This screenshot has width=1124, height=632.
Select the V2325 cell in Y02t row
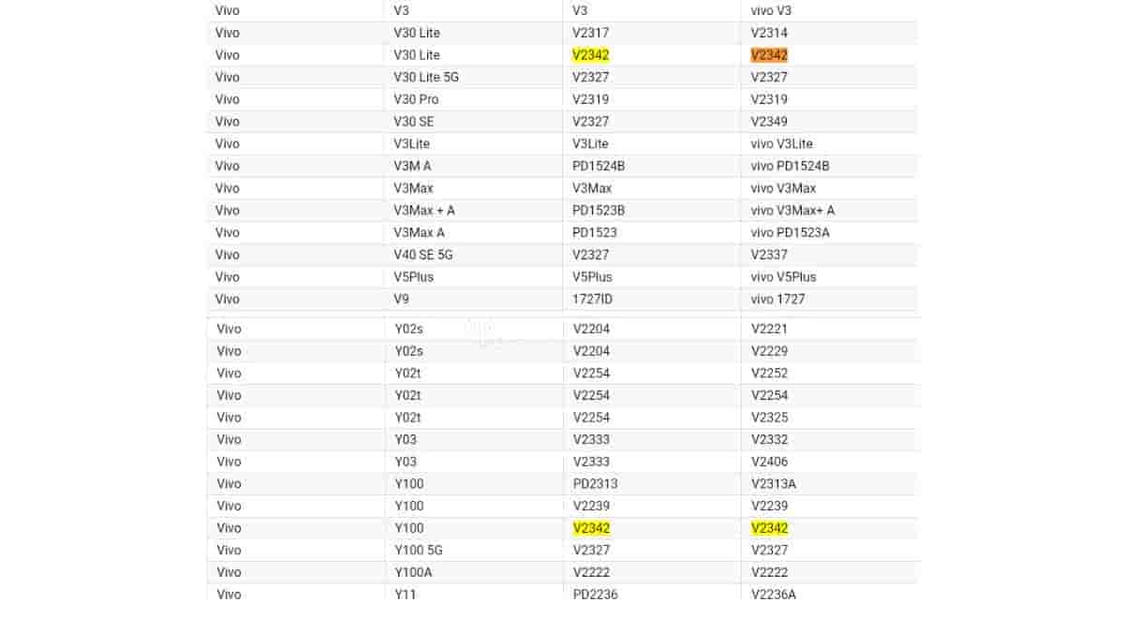(x=769, y=418)
